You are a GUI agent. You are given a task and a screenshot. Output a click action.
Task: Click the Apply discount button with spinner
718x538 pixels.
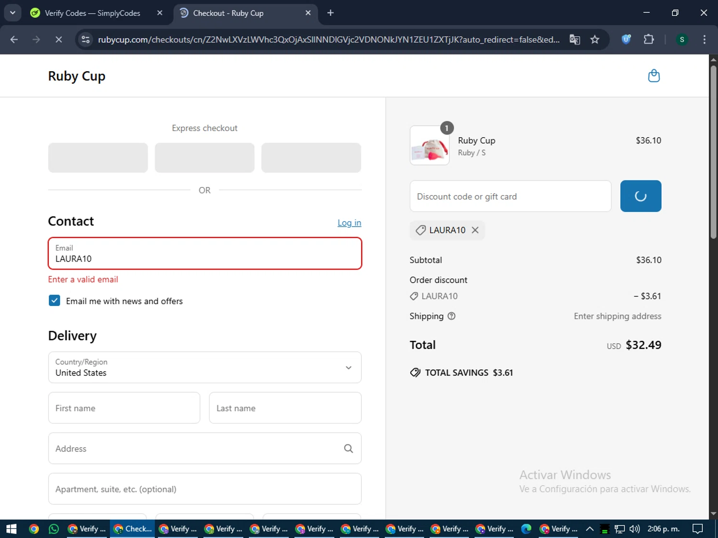pyautogui.click(x=640, y=196)
